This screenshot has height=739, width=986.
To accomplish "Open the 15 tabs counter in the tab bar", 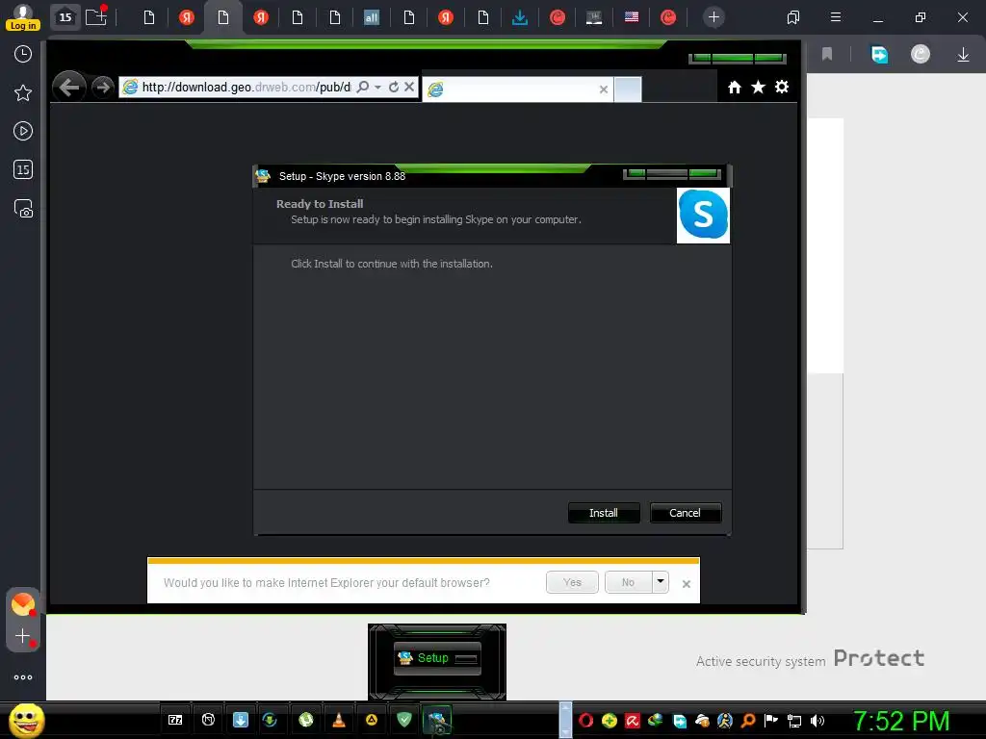I will click(x=65, y=17).
